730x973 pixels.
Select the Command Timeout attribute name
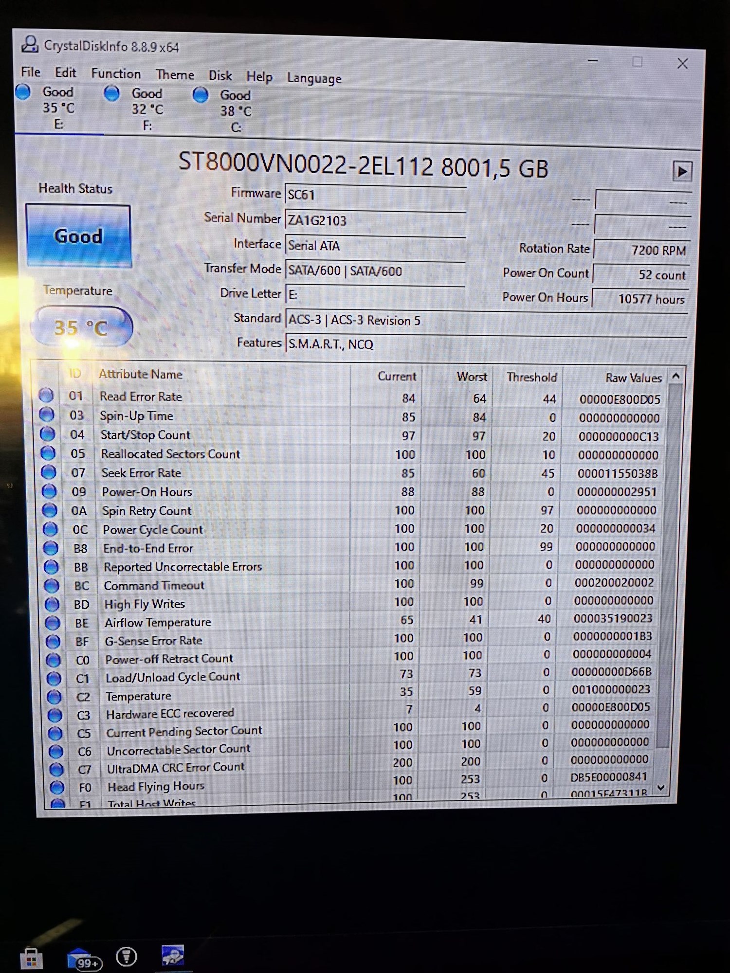(x=154, y=585)
